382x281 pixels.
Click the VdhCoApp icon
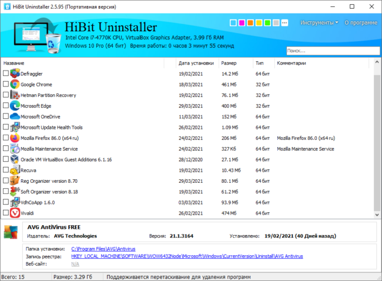(15, 202)
